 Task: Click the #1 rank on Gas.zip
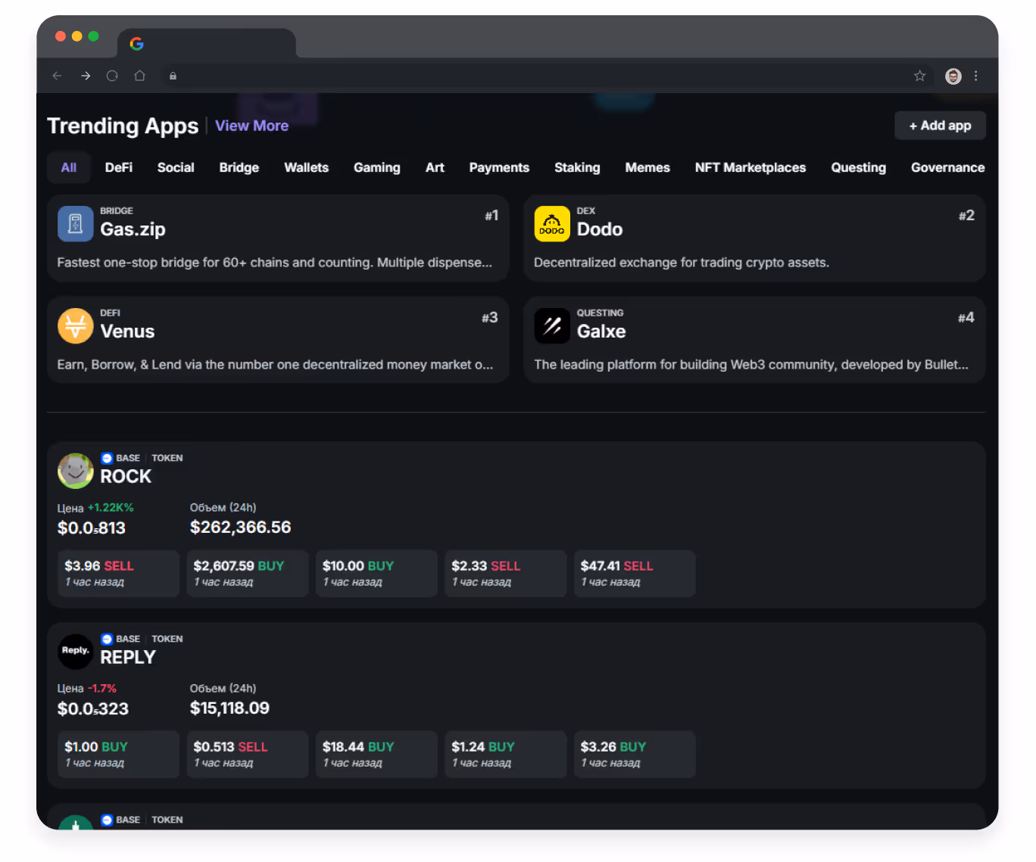[491, 216]
